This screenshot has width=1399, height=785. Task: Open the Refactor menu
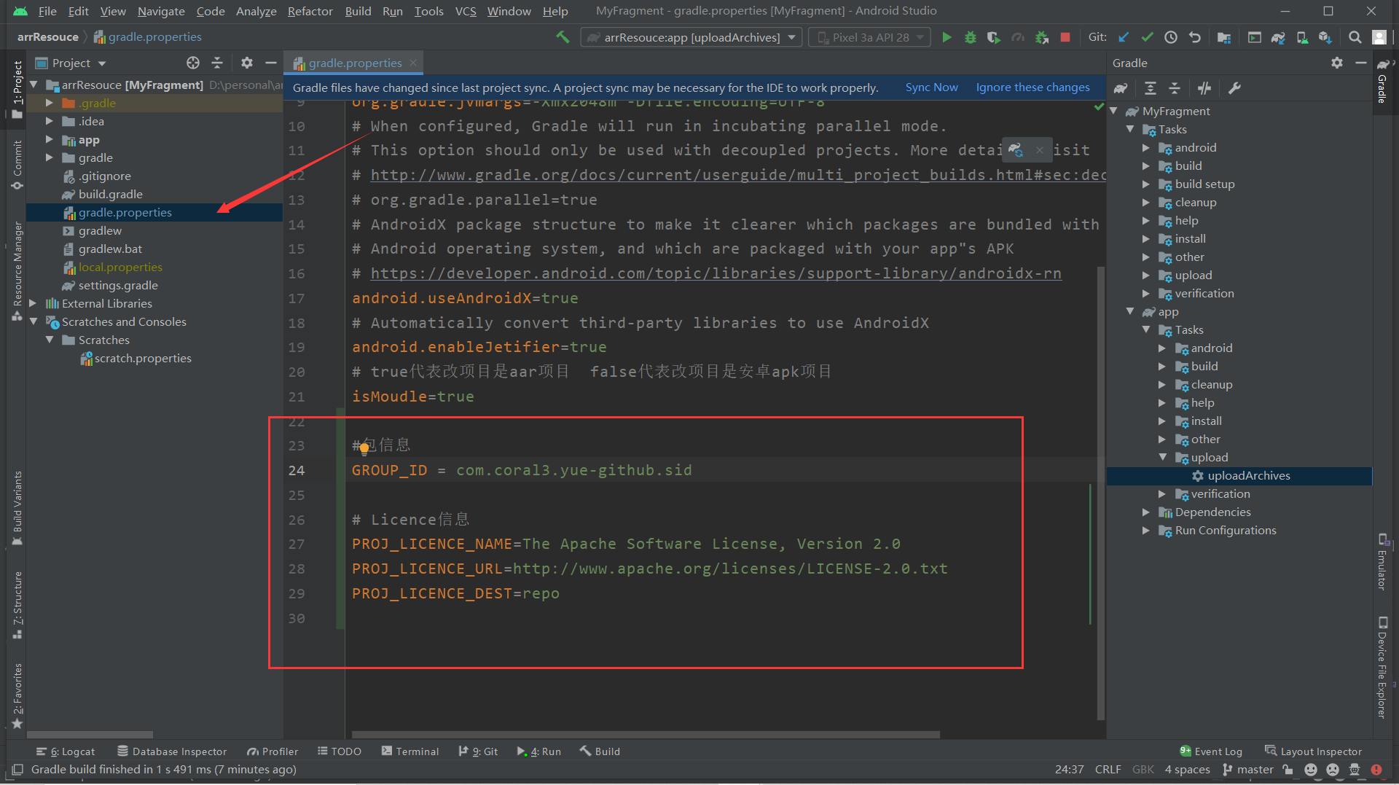pyautogui.click(x=310, y=11)
